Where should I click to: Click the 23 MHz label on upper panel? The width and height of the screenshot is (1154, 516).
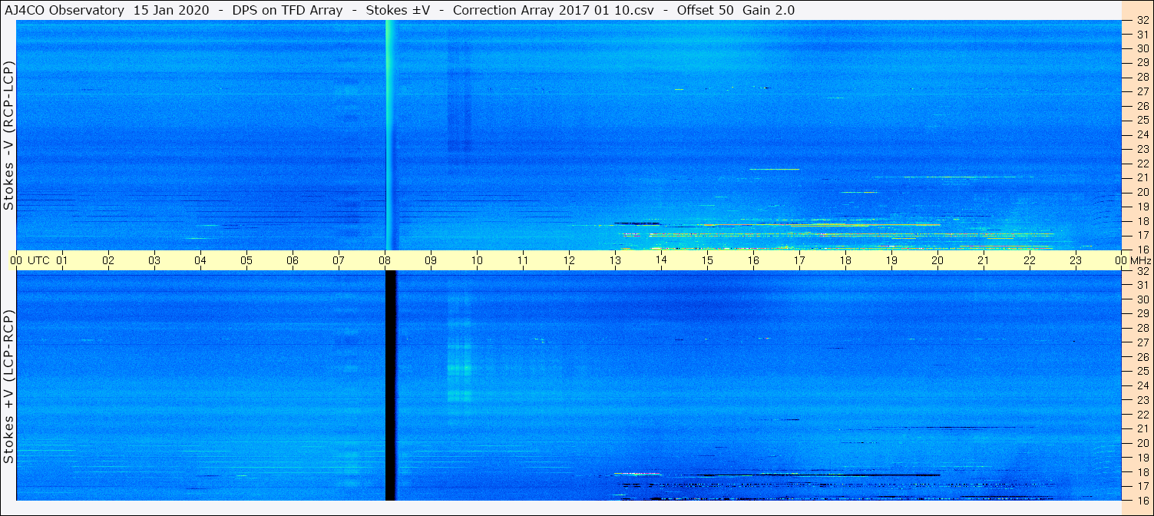[x=1142, y=149]
